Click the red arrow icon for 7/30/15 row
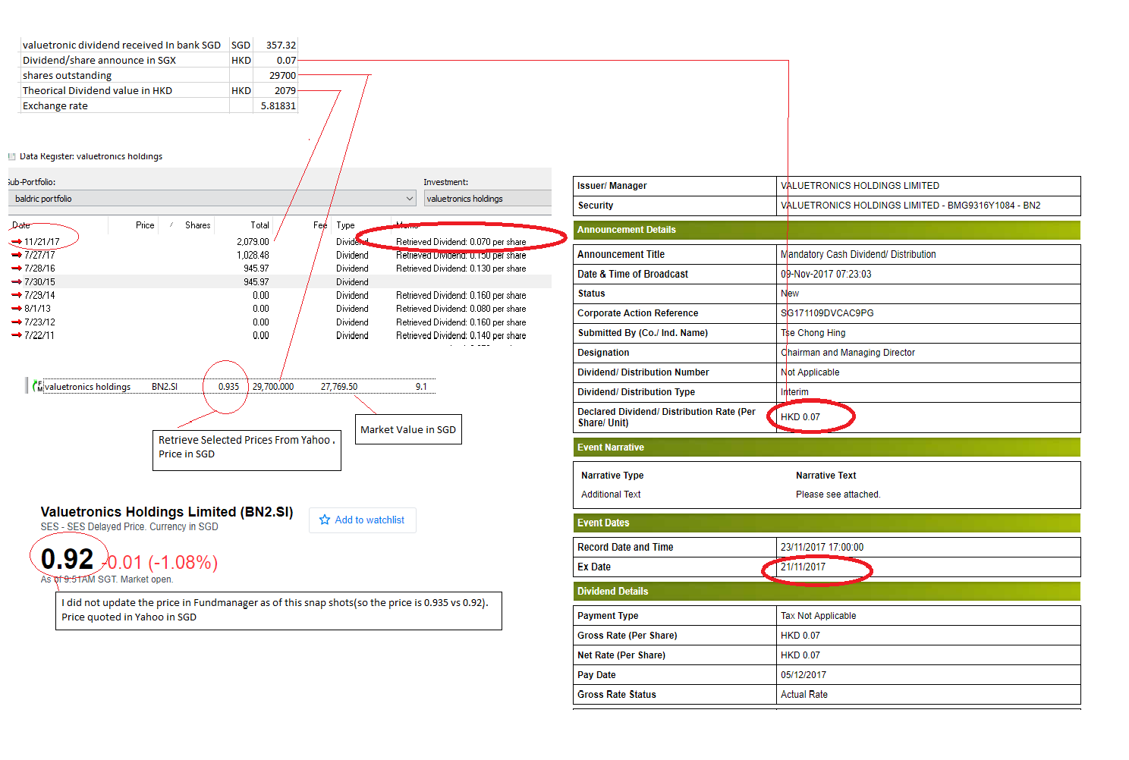 [17, 281]
